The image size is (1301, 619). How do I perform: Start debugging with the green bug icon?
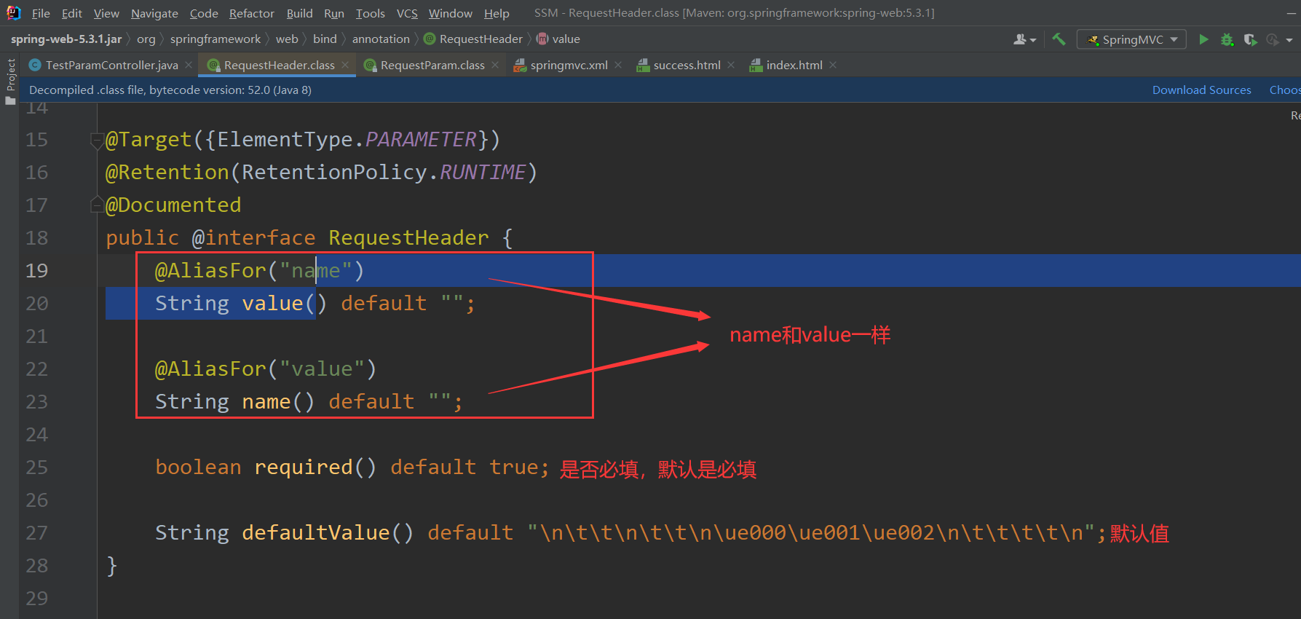pos(1227,39)
